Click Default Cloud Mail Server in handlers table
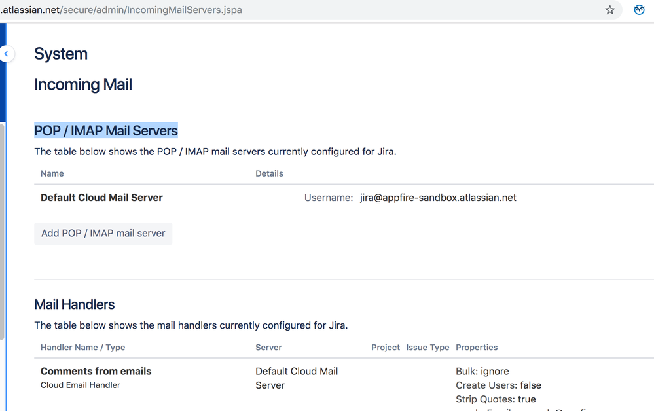 [x=297, y=378]
